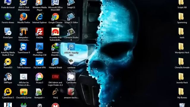The image size is (190, 107).
Task: Open the PowerISO shortcut
Action: pos(8,62)
